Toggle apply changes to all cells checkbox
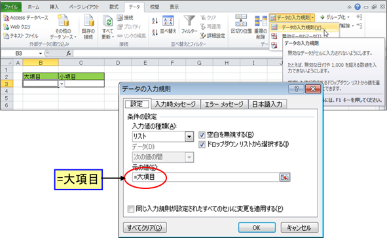 pyautogui.click(x=131, y=209)
